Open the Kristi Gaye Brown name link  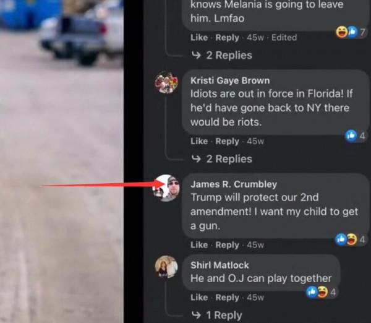point(230,80)
